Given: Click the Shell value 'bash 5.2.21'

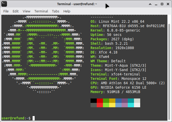Looking at the screenshot, I should tap(116, 43).
